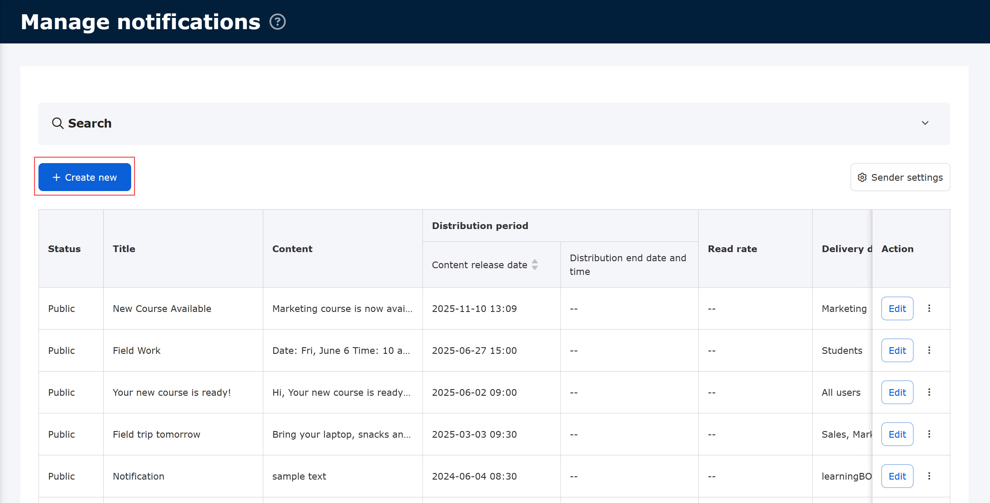Click the Read rate column header

pyautogui.click(x=732, y=249)
